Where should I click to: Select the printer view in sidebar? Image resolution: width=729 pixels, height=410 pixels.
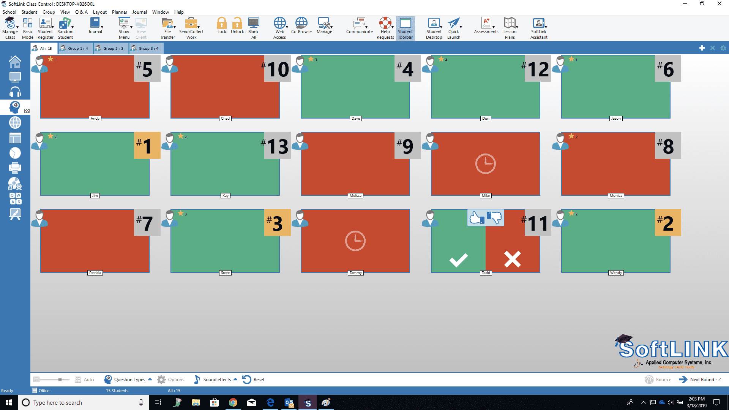[15, 168]
